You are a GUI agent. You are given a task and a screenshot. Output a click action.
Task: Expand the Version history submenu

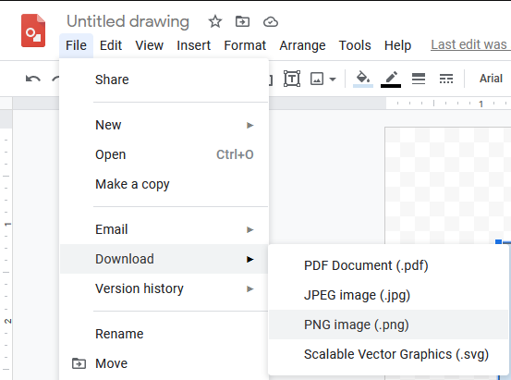(x=164, y=288)
